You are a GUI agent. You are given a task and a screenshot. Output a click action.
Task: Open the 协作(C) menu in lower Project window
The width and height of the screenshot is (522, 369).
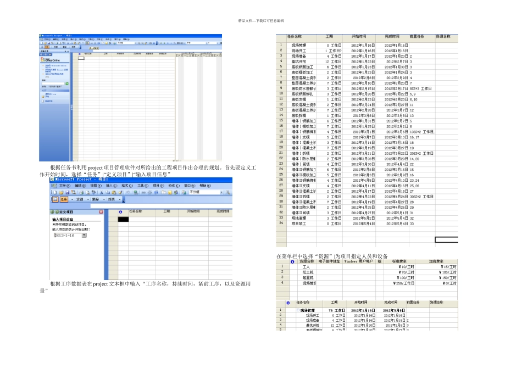coord(174,186)
